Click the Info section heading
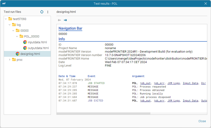This screenshot has width=211, height=128. tap(62, 39)
